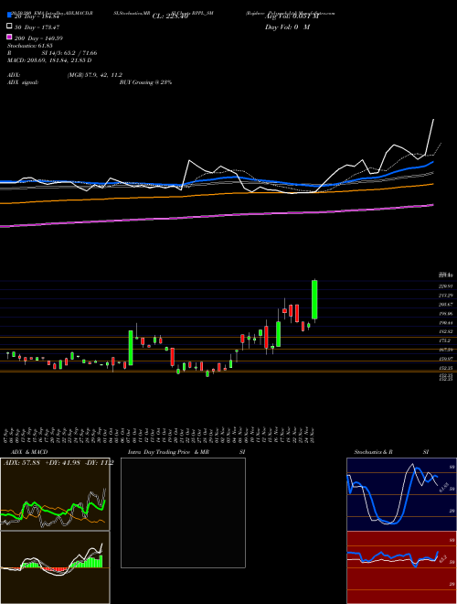Click the 159.97 price axis label
The width and height of the screenshot is (457, 604).
click(445, 359)
